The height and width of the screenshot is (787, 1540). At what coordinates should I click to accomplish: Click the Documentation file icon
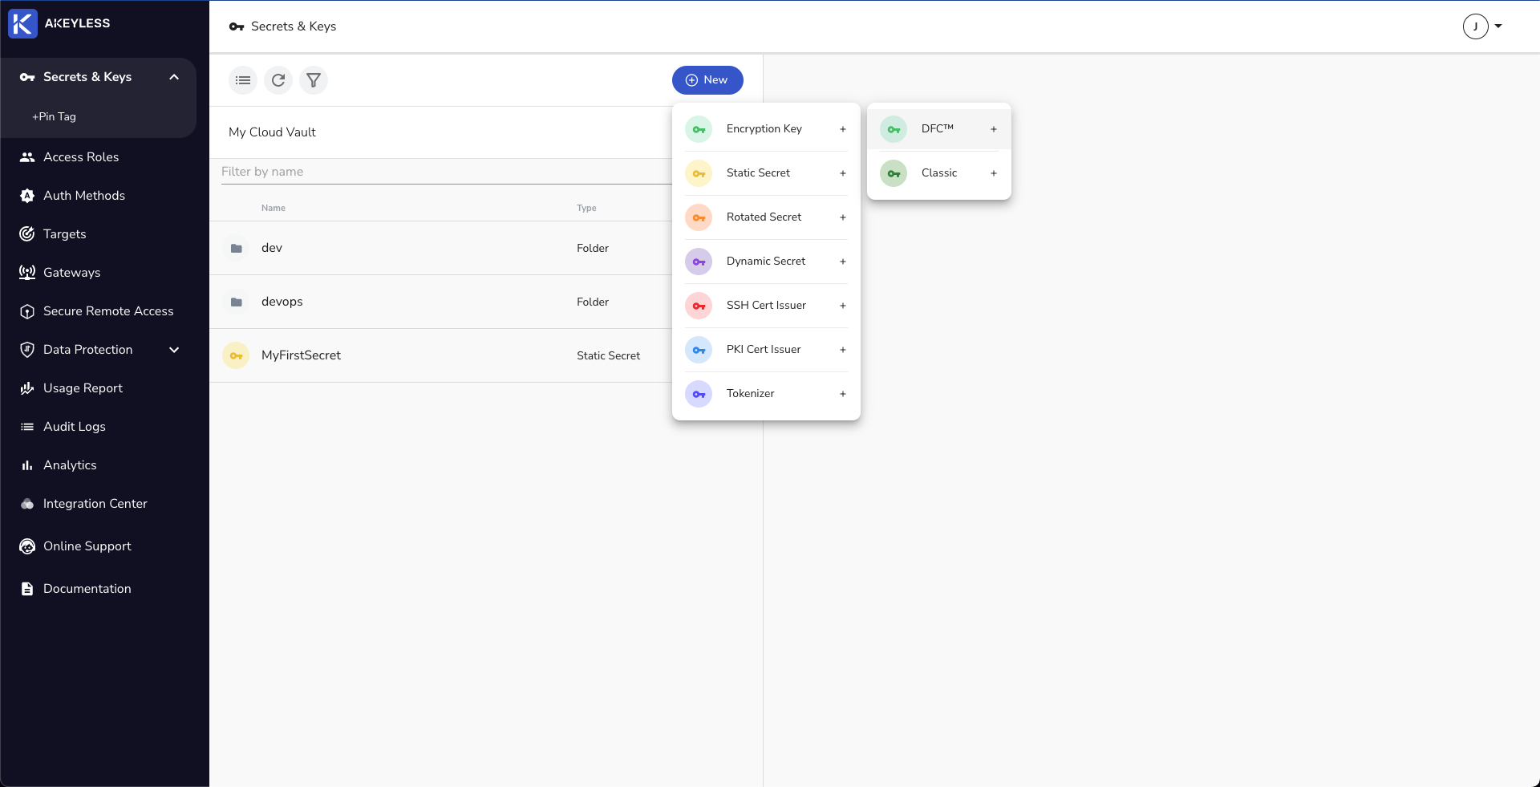point(27,589)
